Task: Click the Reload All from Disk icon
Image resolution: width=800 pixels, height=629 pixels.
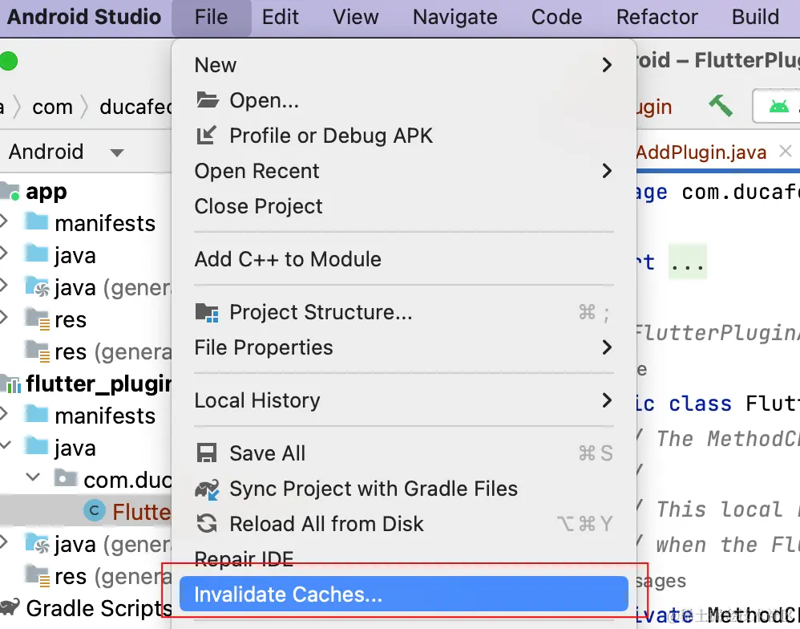Action: pos(208,524)
